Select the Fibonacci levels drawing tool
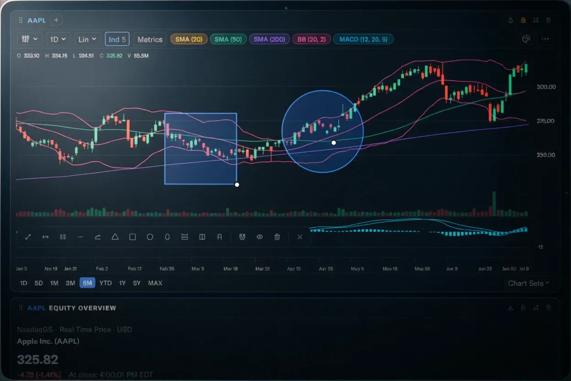The width and height of the screenshot is (571, 381). pyautogui.click(x=63, y=237)
